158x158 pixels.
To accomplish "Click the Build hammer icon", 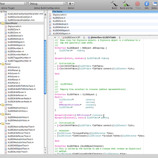I will point(114,4).
